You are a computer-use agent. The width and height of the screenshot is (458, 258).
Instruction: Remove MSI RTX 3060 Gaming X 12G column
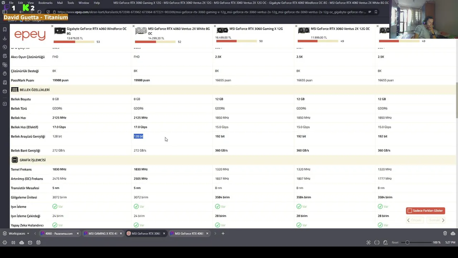point(215,26)
